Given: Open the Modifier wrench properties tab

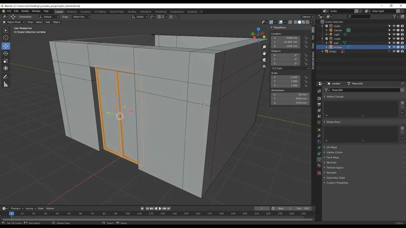Looking at the screenshot, I should (319, 136).
